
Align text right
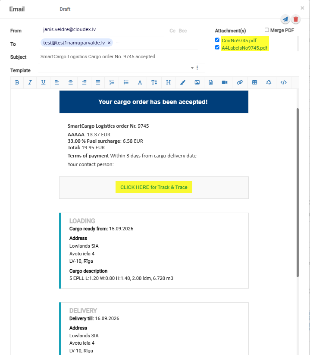(84, 82)
